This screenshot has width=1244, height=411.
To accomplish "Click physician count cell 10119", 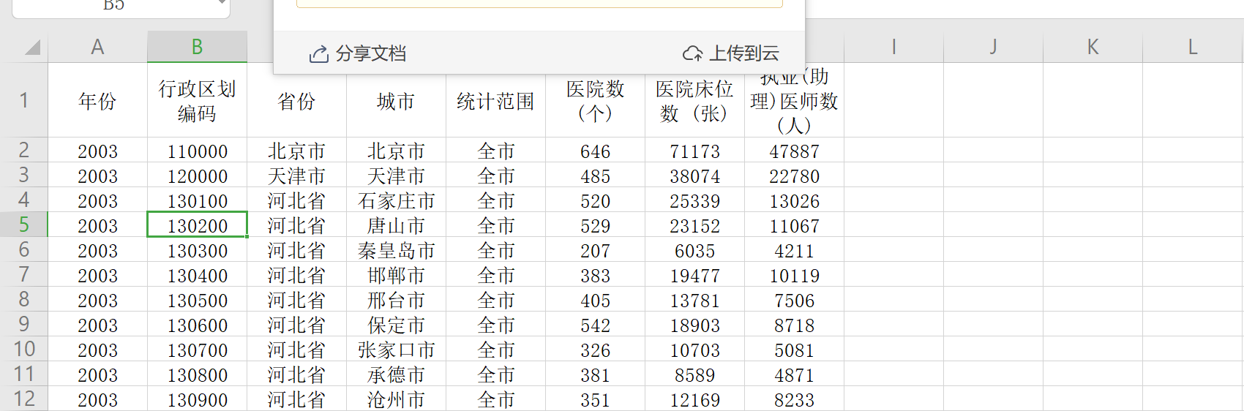I will click(794, 275).
